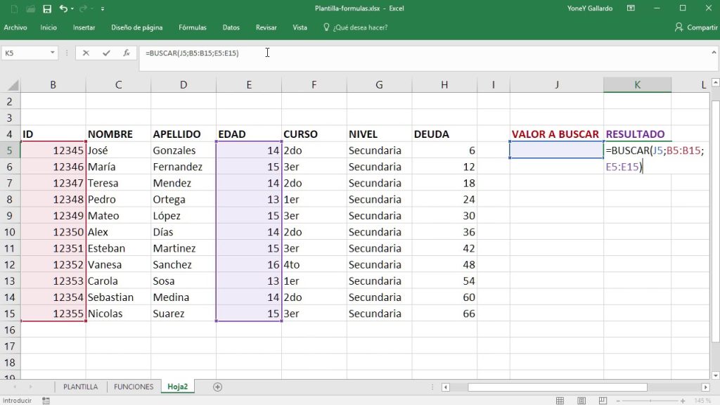The height and width of the screenshot is (405, 720).
Task: Customize Quick Access Toolbar via its dropdown
Action: 102,8
